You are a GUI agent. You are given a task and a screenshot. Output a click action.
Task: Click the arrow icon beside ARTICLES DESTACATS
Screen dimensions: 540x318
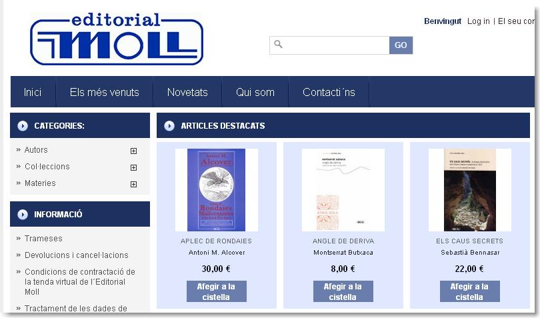pyautogui.click(x=169, y=126)
